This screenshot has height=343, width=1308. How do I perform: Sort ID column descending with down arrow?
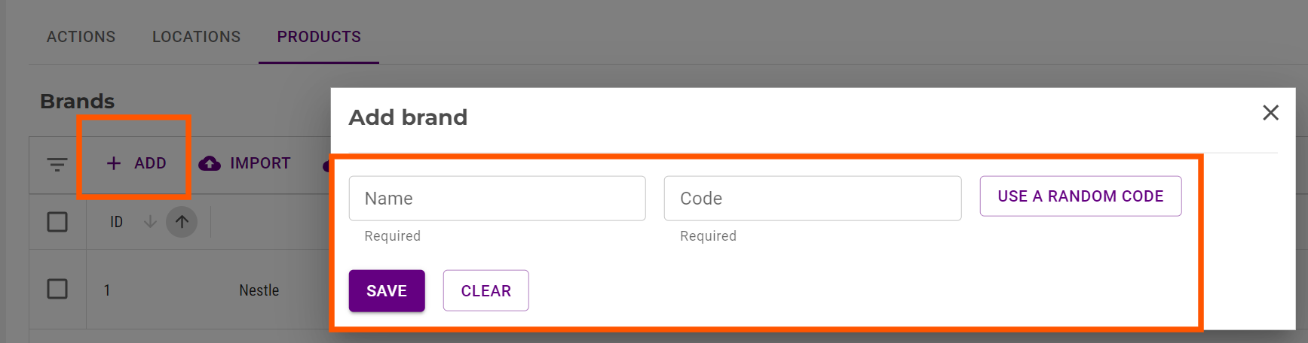[150, 222]
